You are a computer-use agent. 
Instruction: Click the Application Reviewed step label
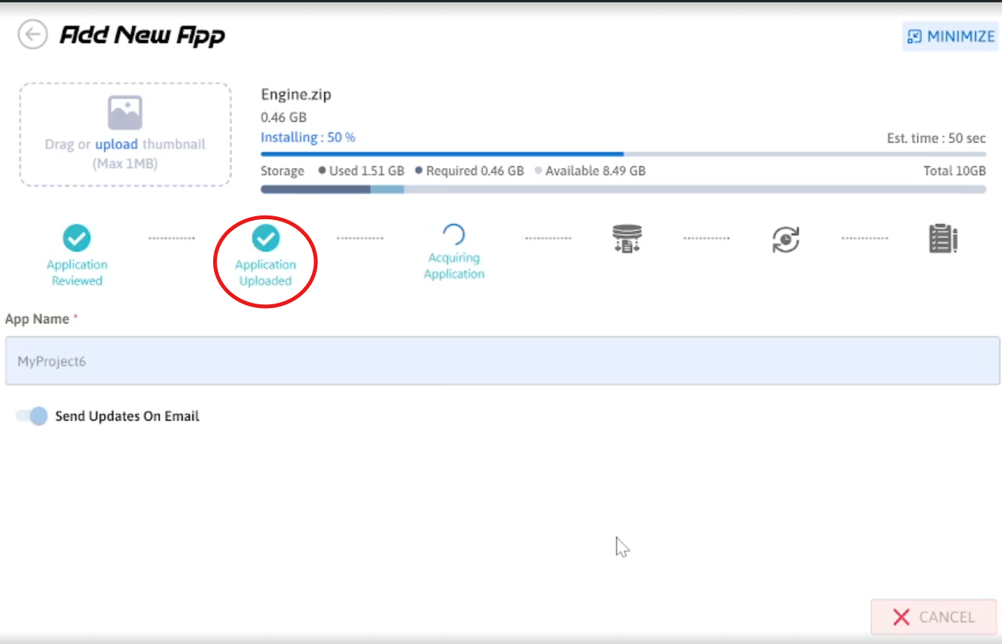click(x=76, y=273)
